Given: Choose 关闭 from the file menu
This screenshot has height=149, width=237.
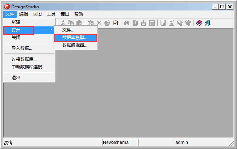Looking at the screenshot, I should point(29,38).
